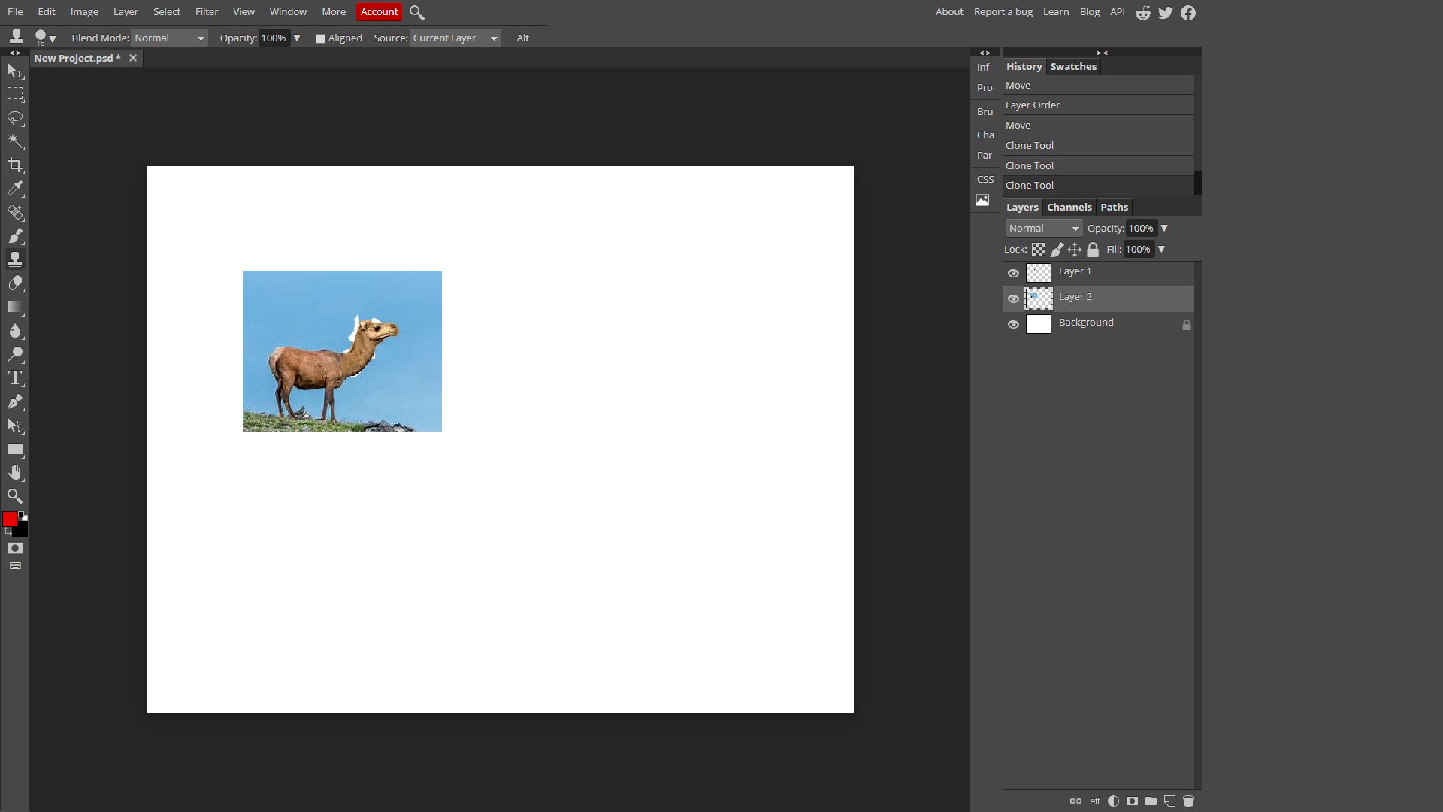Select the Path Select tool
The height and width of the screenshot is (812, 1443).
(15, 426)
